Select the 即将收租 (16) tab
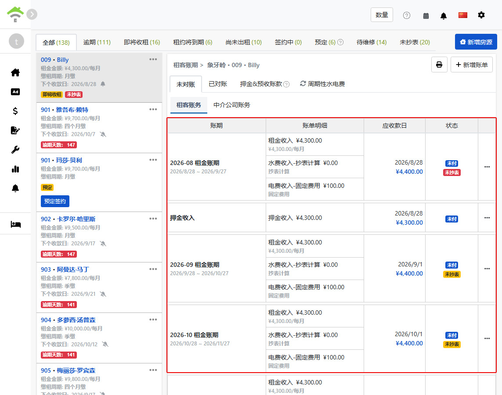 (x=142, y=42)
